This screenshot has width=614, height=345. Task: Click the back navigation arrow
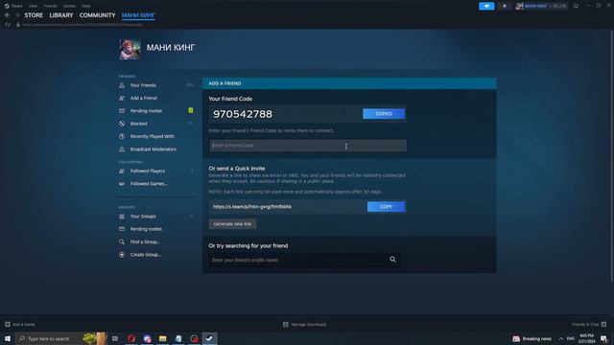tap(8, 15)
